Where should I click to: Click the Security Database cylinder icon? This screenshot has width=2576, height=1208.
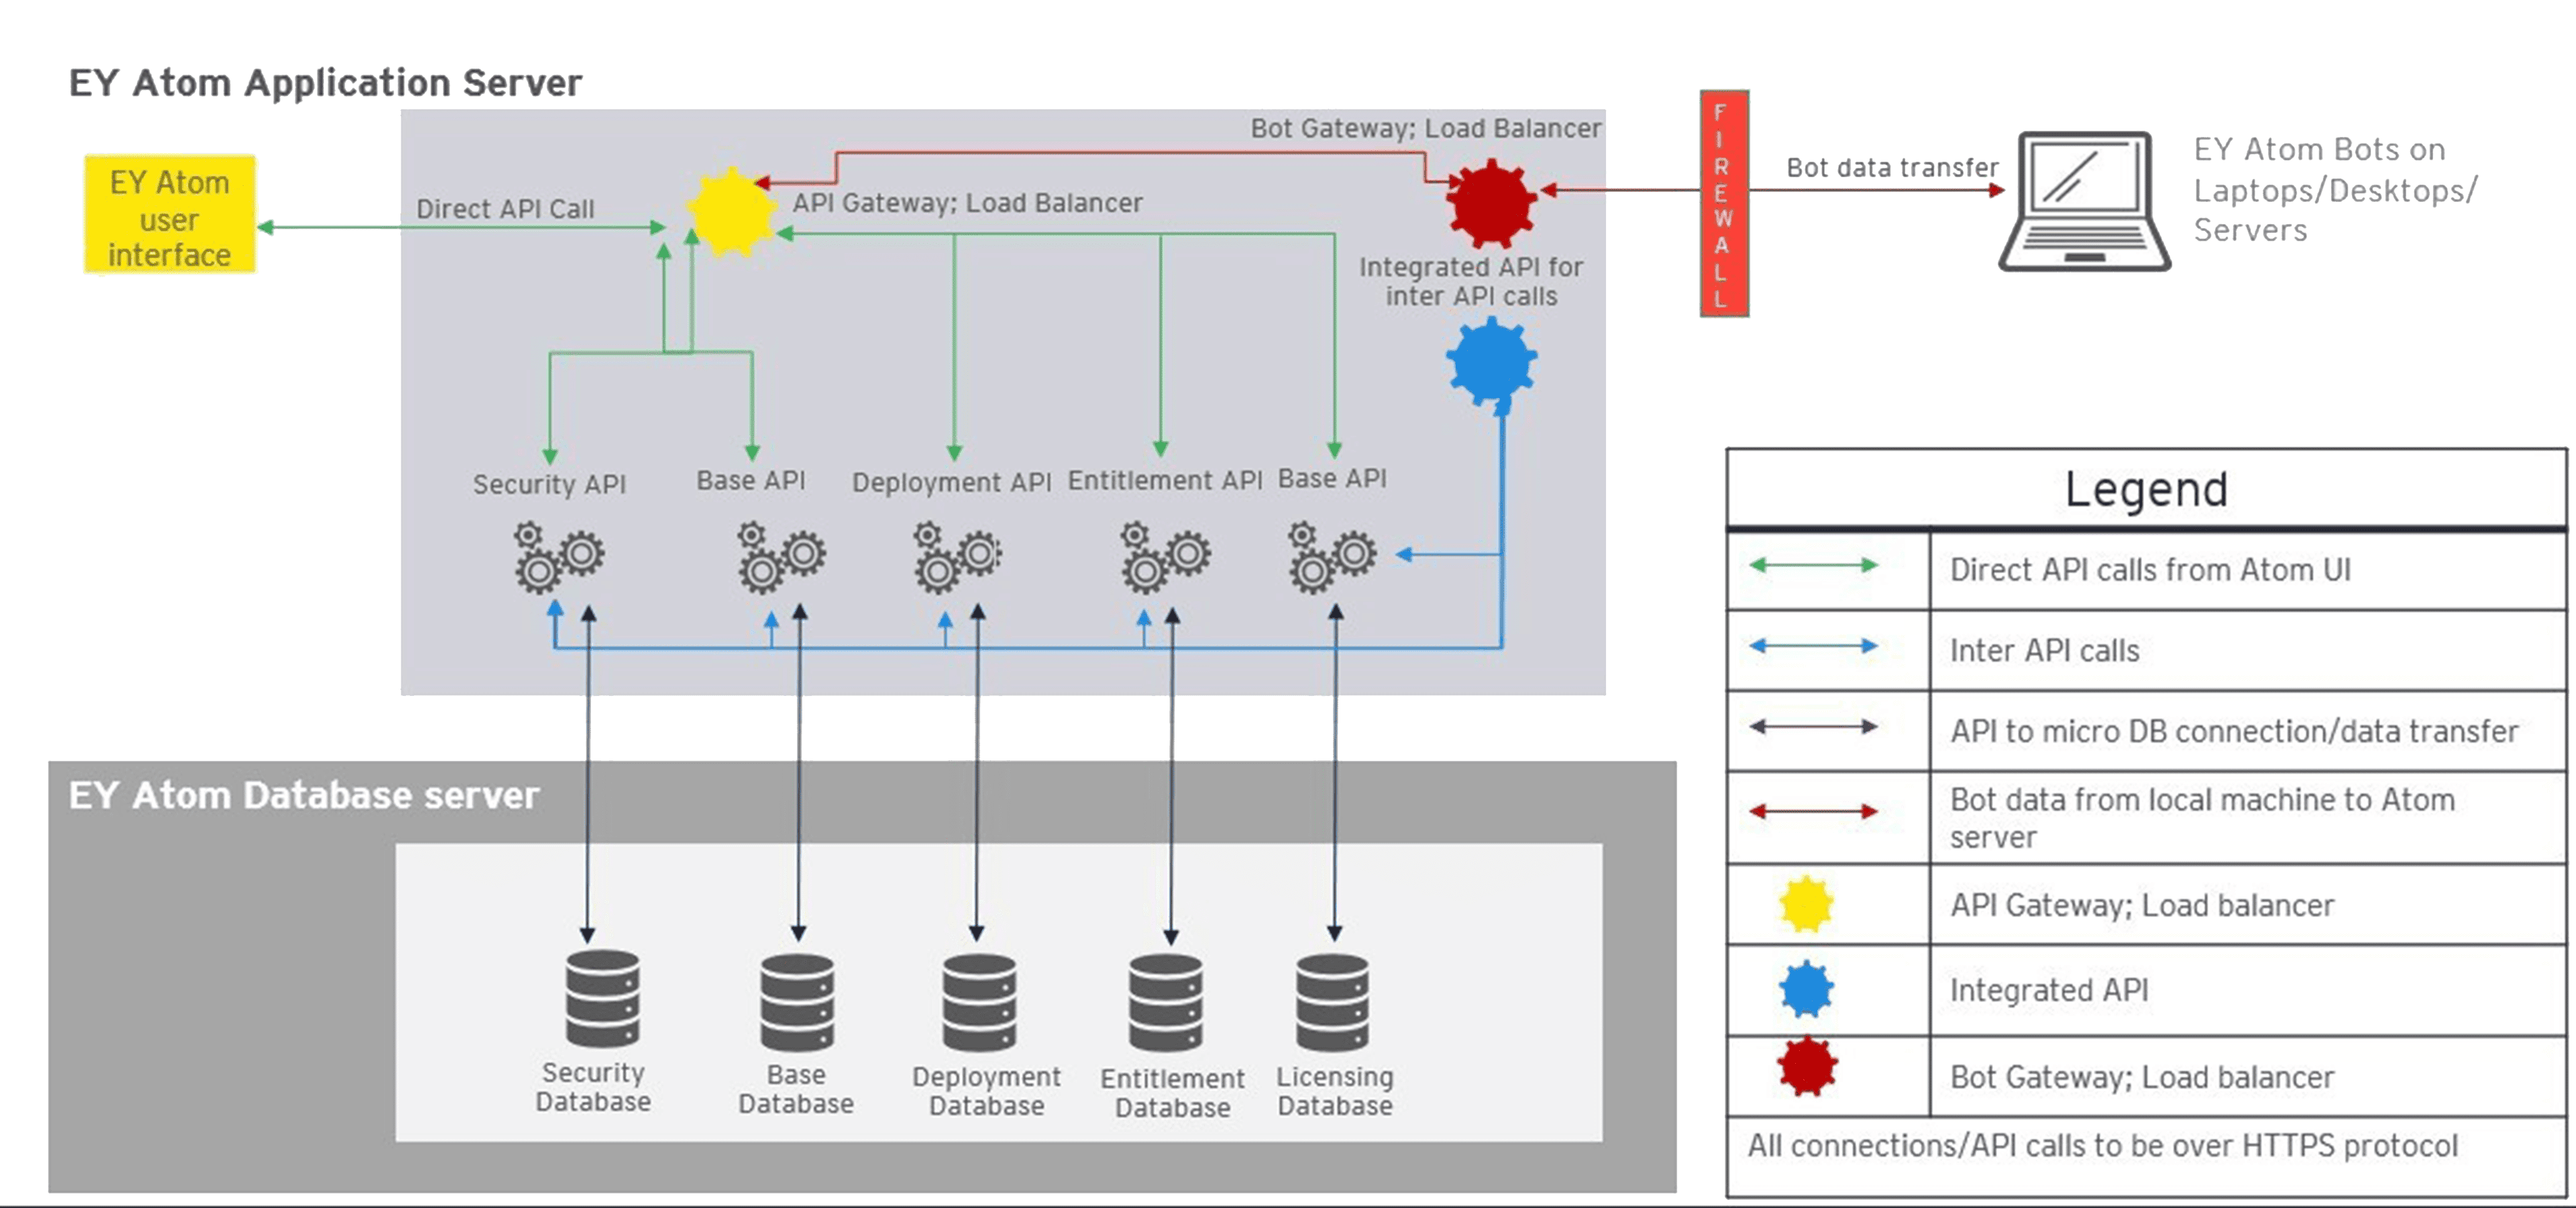602,998
